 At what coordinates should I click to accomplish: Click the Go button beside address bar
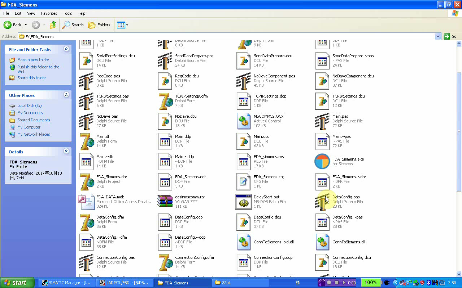coord(450,36)
